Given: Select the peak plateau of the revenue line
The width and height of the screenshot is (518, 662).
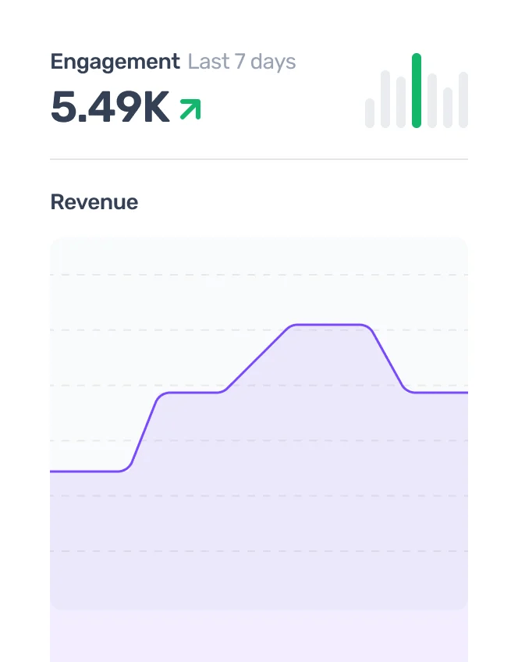Looking at the screenshot, I should pyautogui.click(x=328, y=324).
